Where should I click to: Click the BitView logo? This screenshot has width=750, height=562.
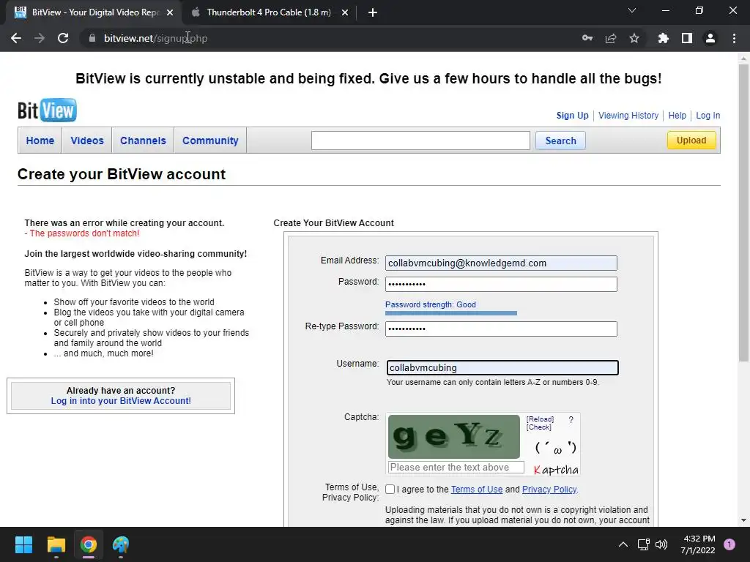click(47, 110)
